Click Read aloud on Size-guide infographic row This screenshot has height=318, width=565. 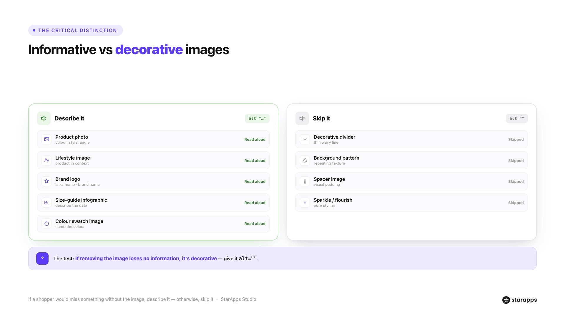pyautogui.click(x=255, y=203)
